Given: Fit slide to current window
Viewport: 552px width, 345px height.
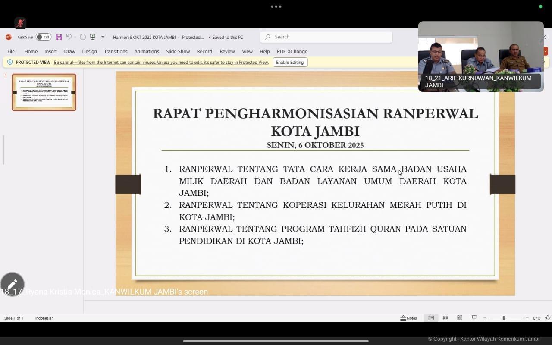Looking at the screenshot, I should pos(548,318).
